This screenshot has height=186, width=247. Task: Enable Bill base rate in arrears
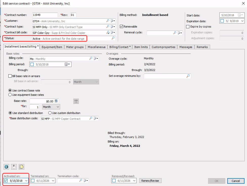tap(10, 76)
